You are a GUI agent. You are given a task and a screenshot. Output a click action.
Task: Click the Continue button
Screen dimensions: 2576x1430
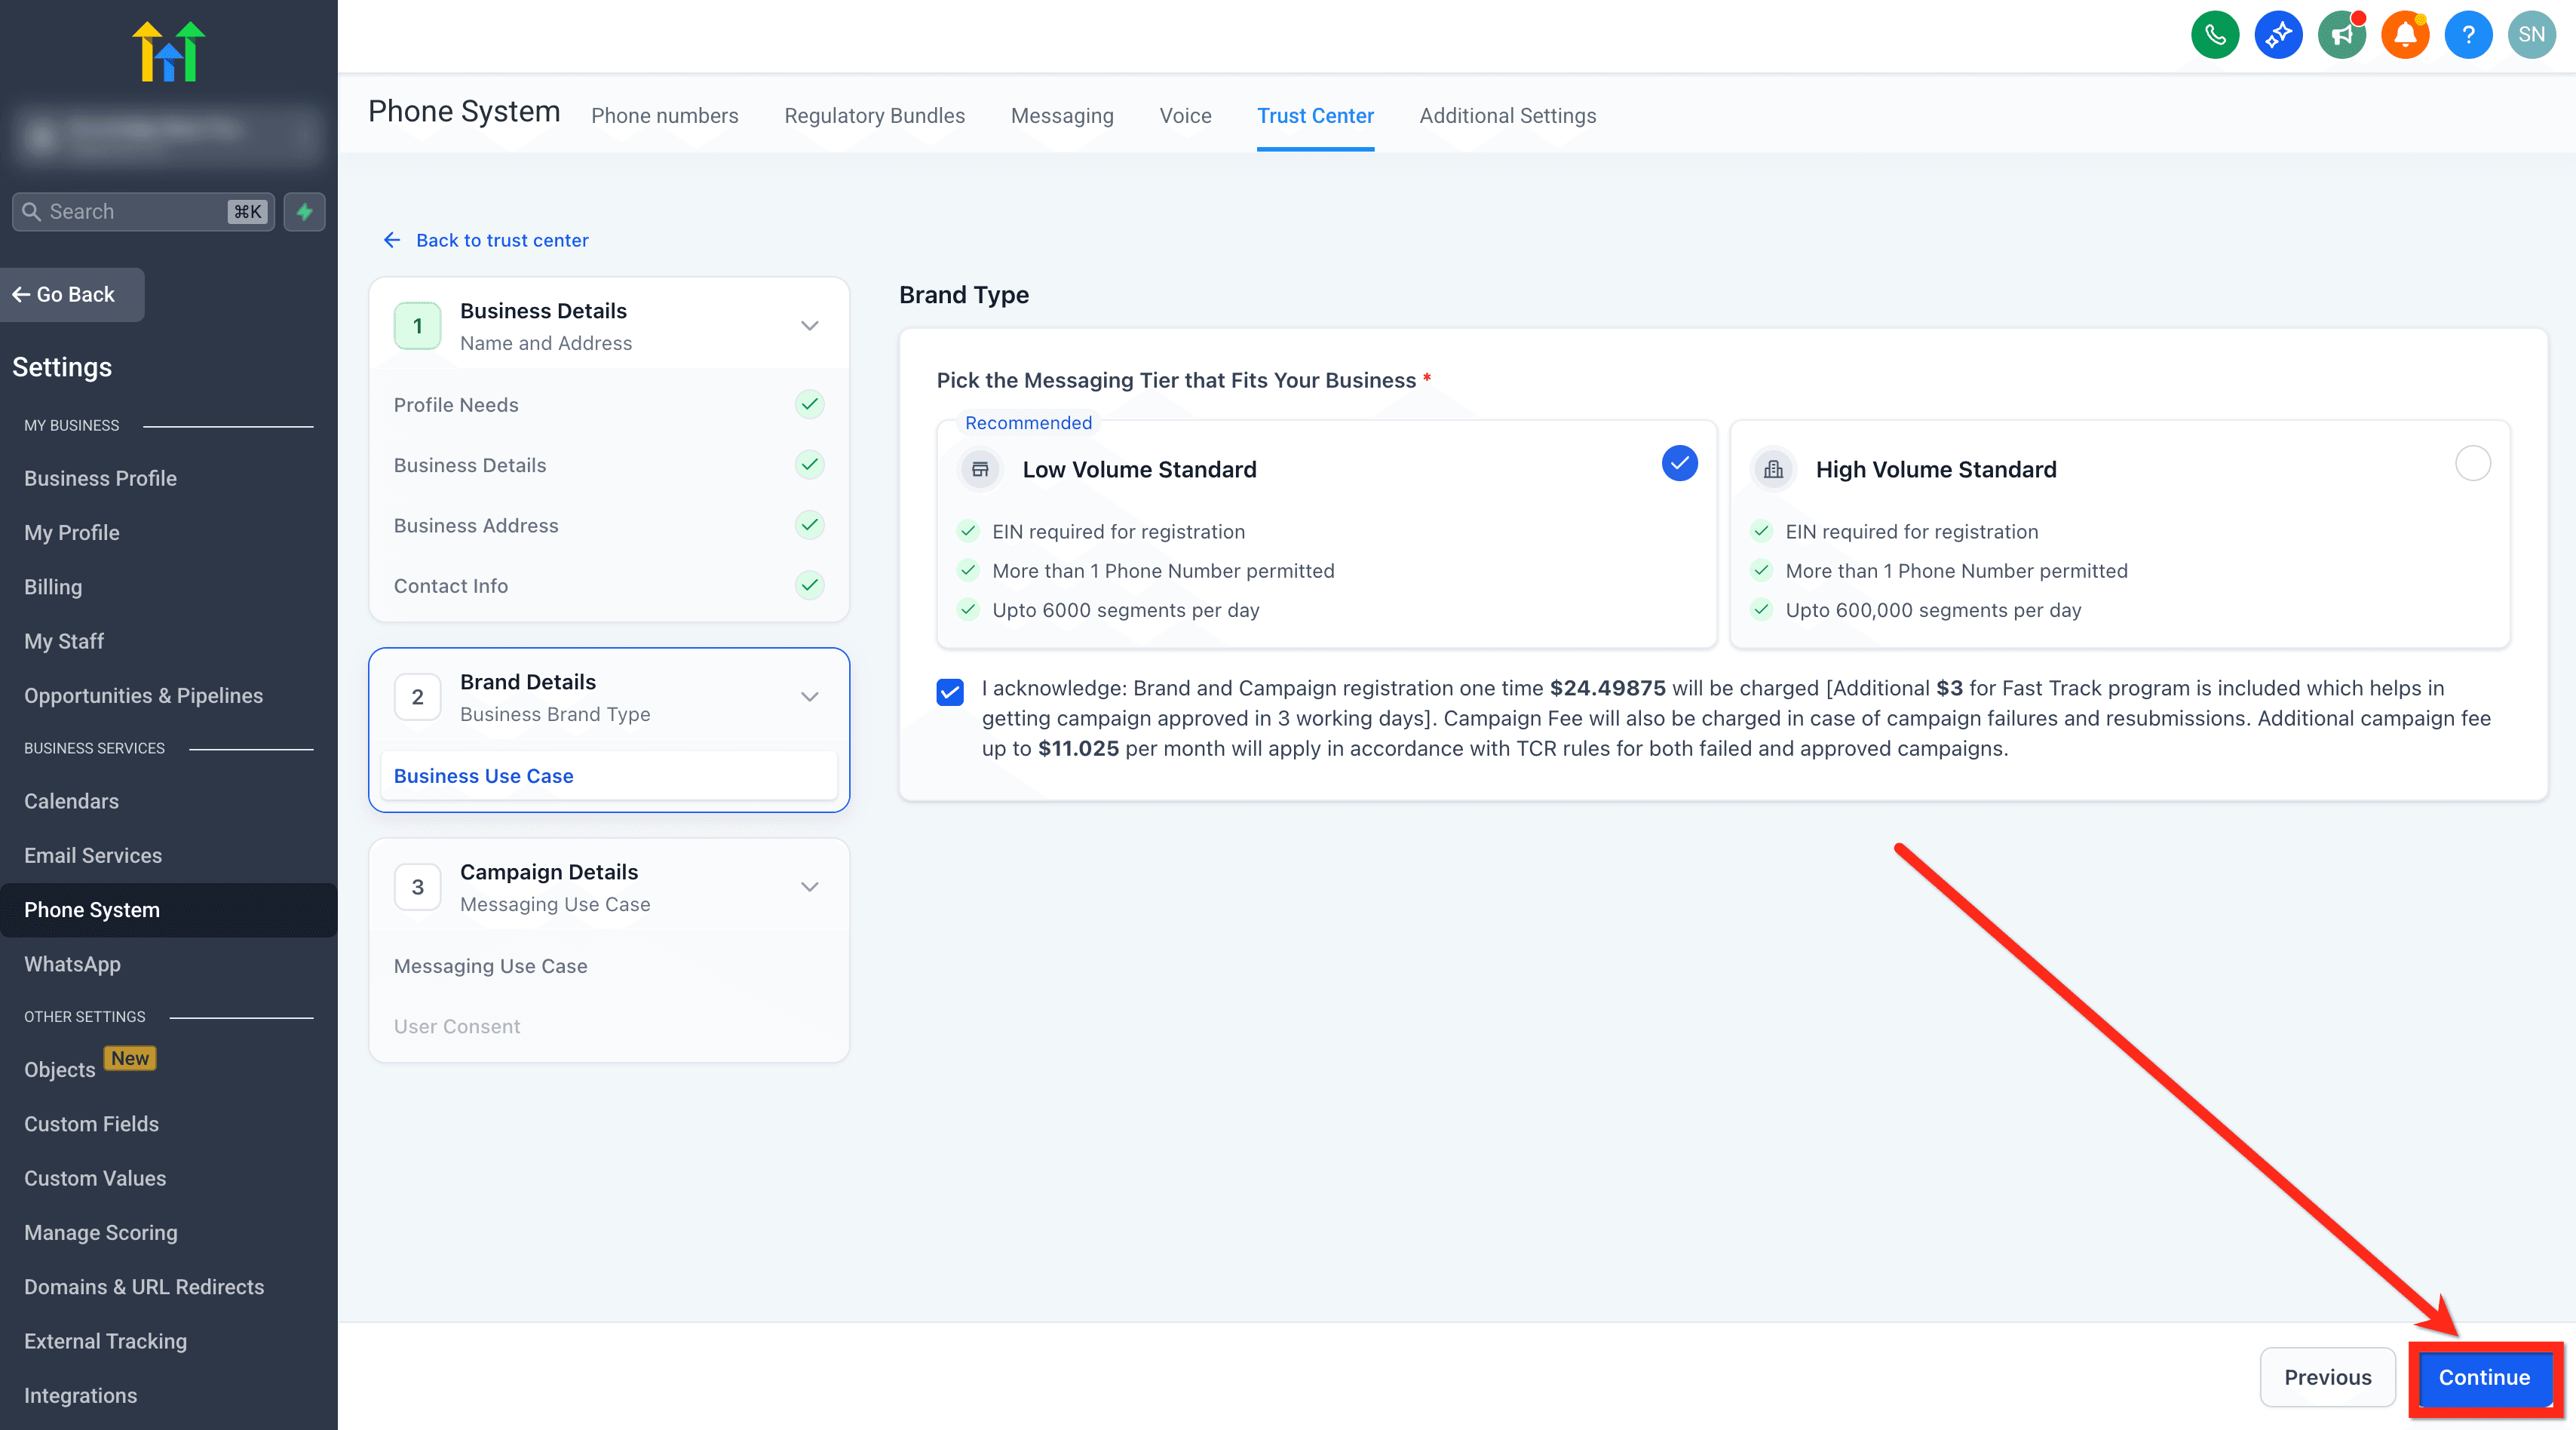point(2484,1377)
